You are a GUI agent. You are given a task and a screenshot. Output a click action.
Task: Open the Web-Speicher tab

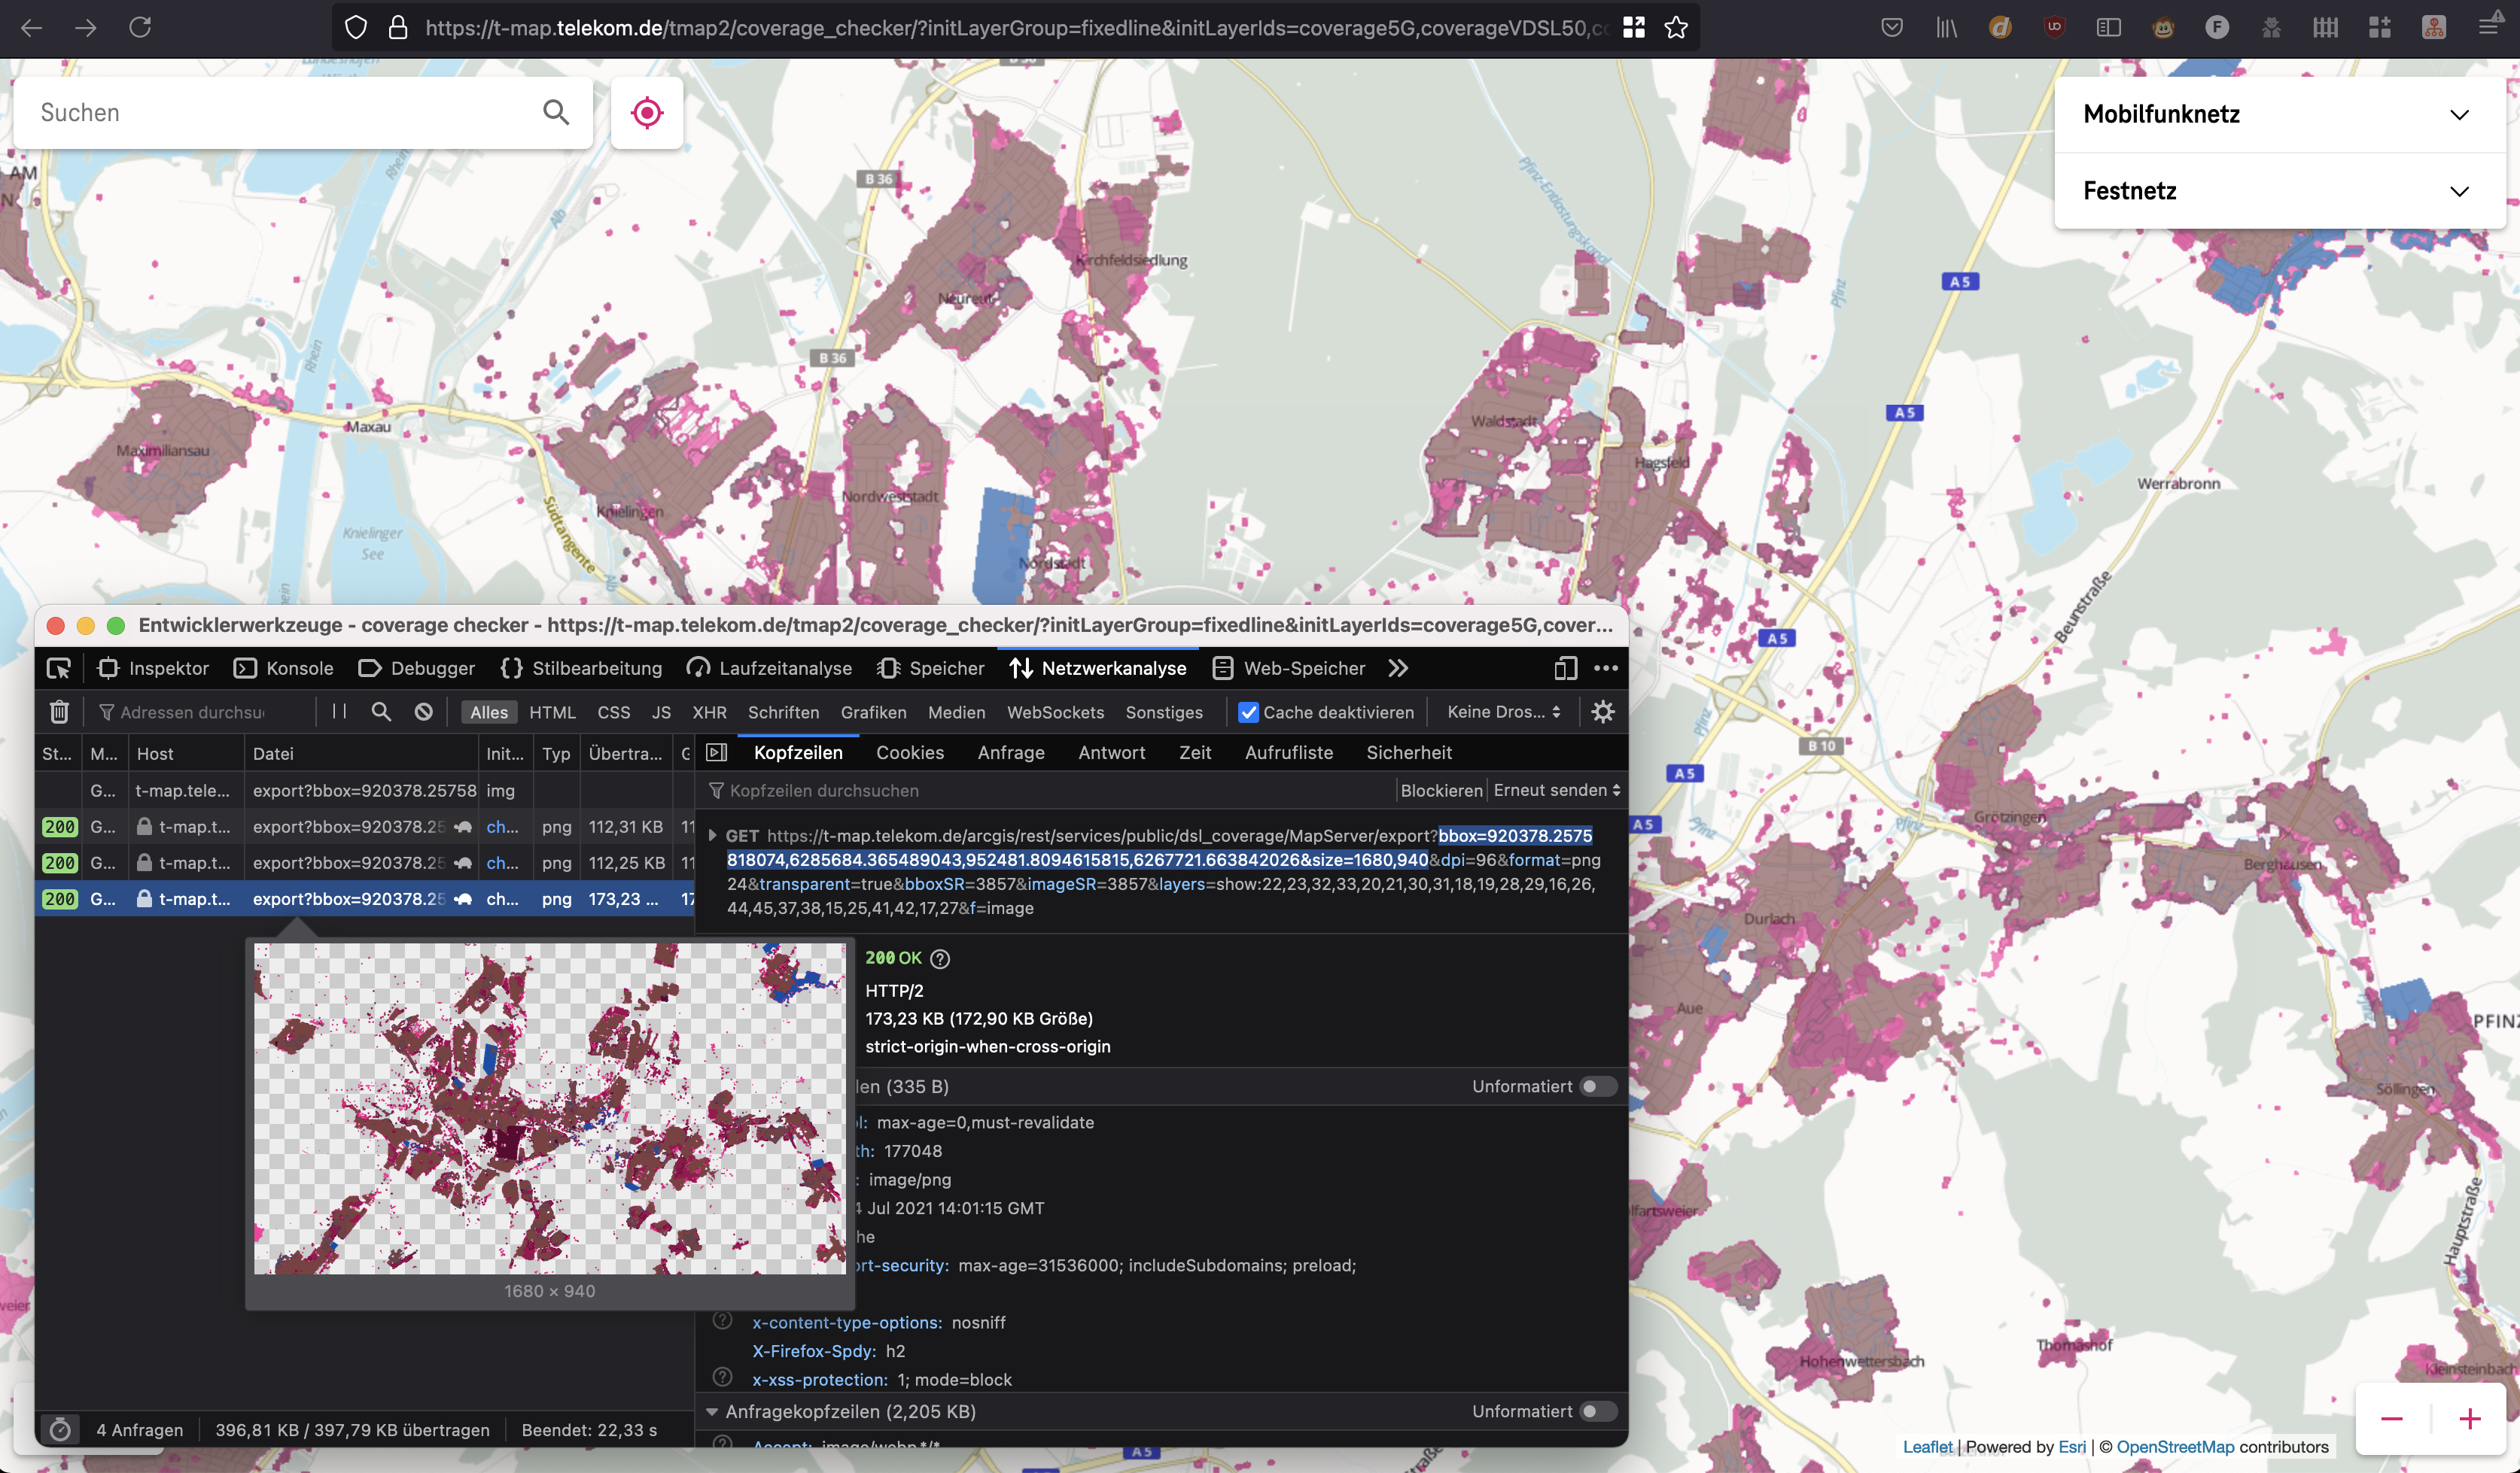click(x=1289, y=669)
